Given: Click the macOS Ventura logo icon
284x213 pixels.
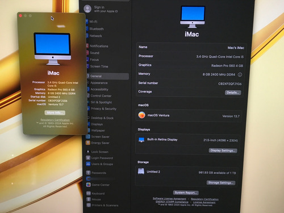Looking at the screenshot, I should coord(141,115).
